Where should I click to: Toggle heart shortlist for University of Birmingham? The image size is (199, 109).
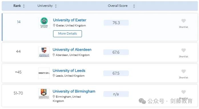tap(183, 92)
